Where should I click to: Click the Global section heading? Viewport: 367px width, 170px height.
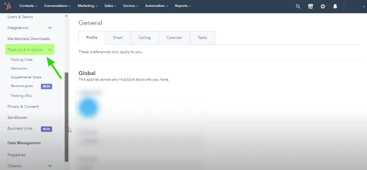87,73
